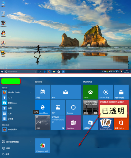Screen dimensions: 131x158
Task: Open the 11 battle platform desktop shortcut
Action: pos(3,24)
